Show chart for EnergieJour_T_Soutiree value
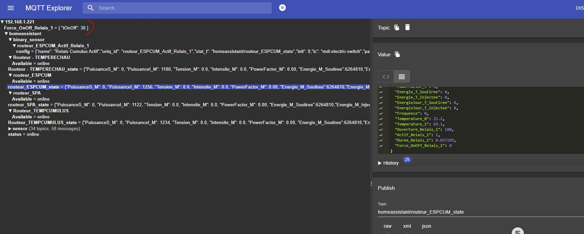Screen dimensions: 584x234 381,102
